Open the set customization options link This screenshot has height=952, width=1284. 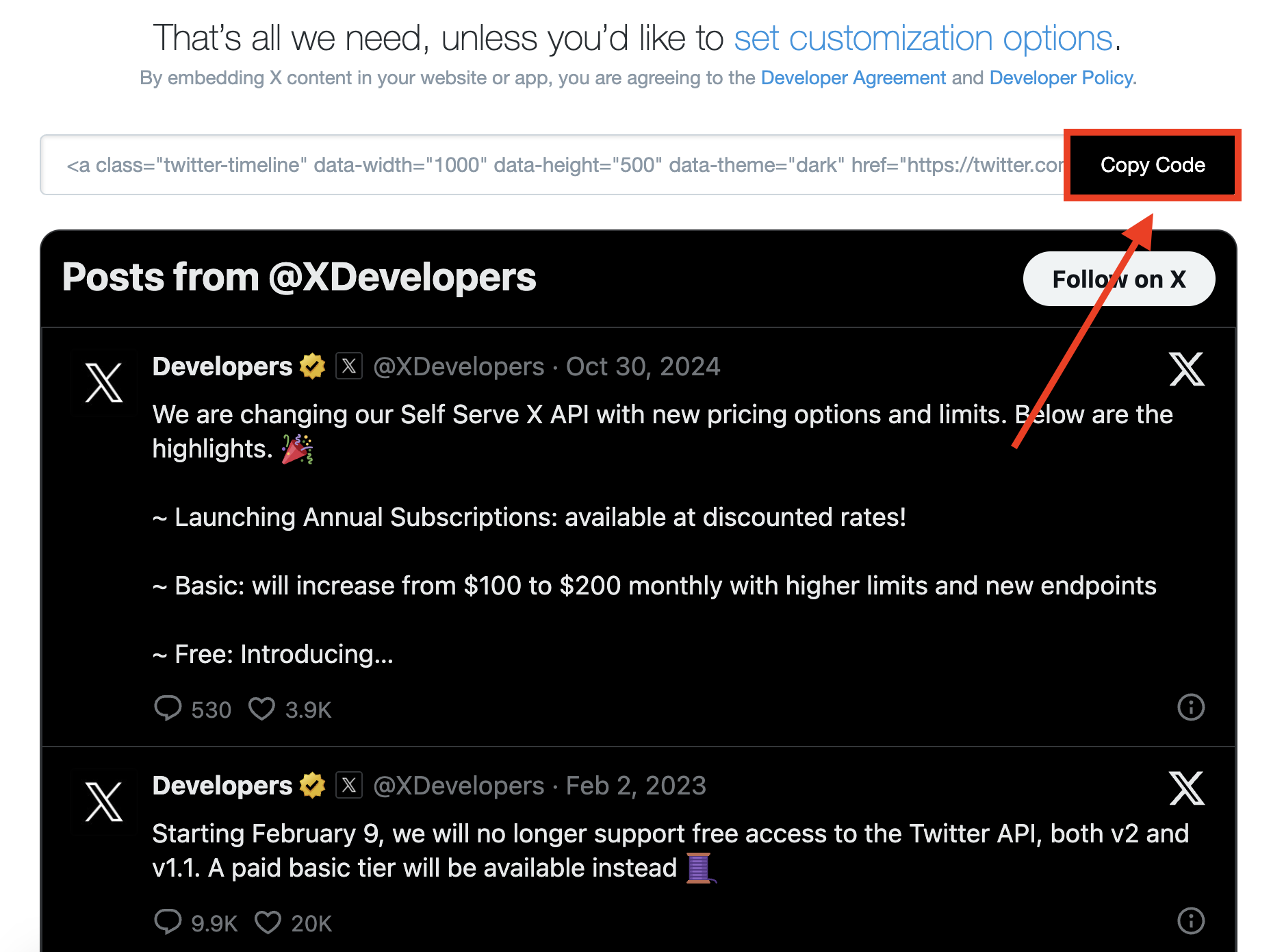[x=923, y=38]
